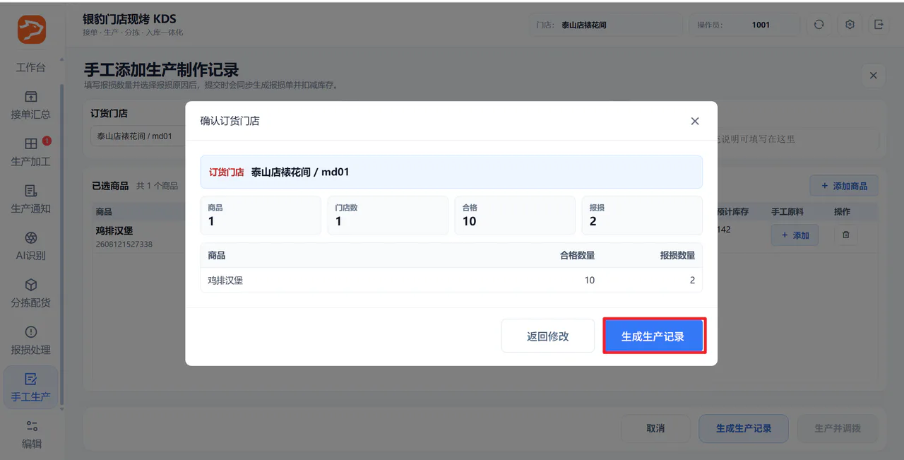The width and height of the screenshot is (904, 460).
Task: Click the 142 stock value
Action: (724, 229)
